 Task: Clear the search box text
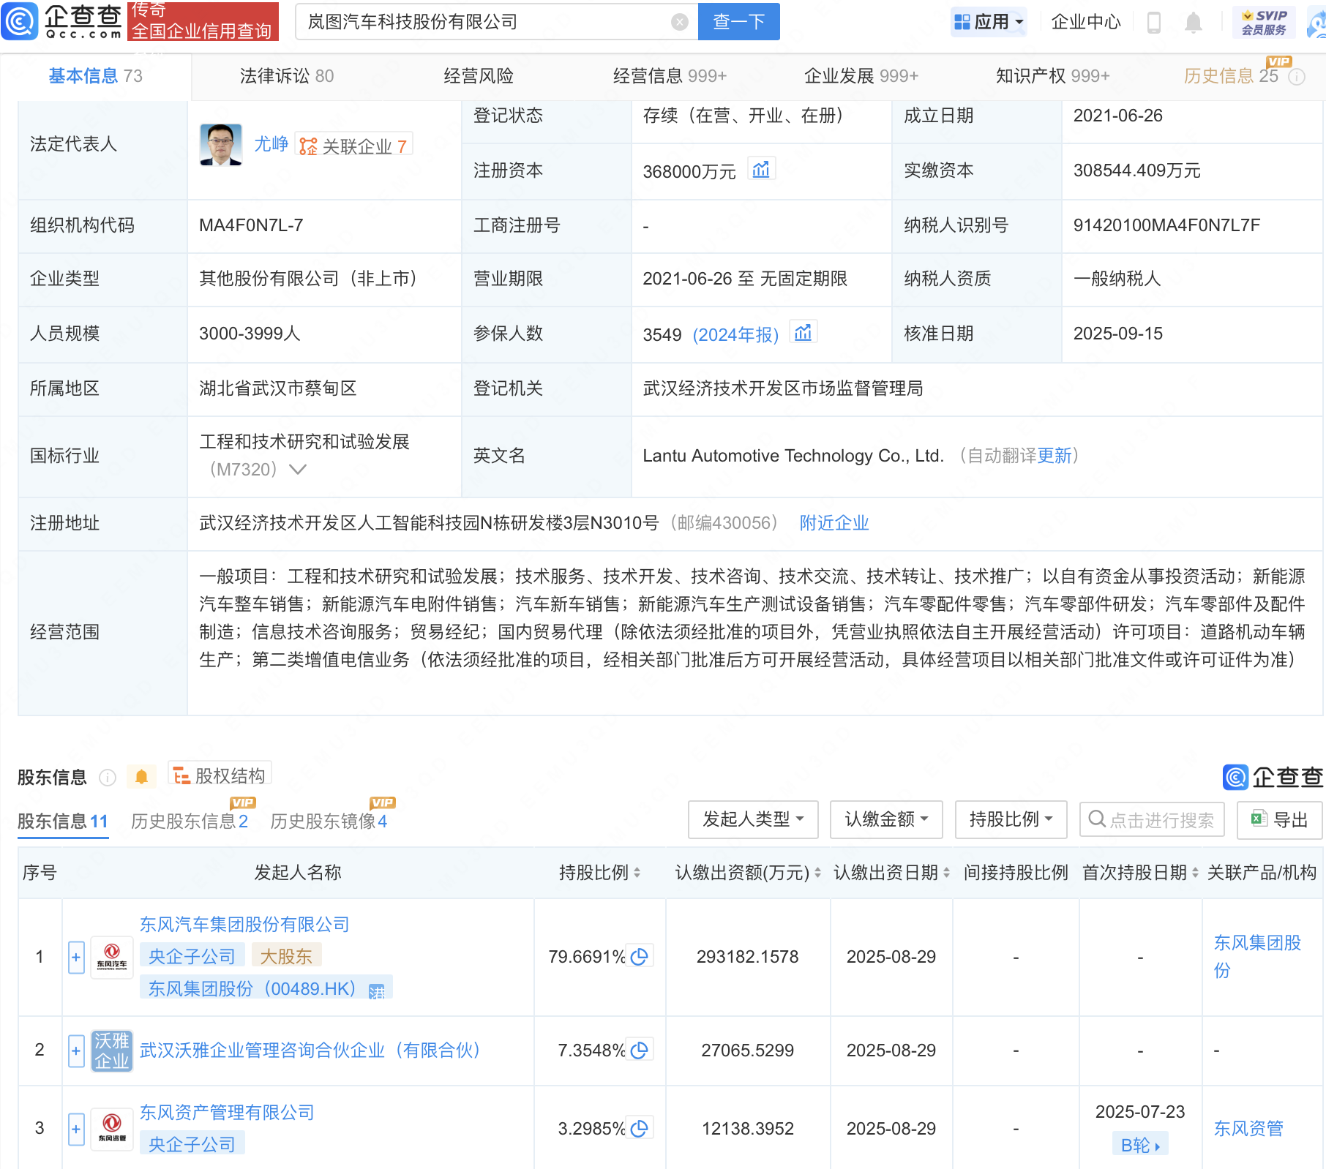pos(679,22)
